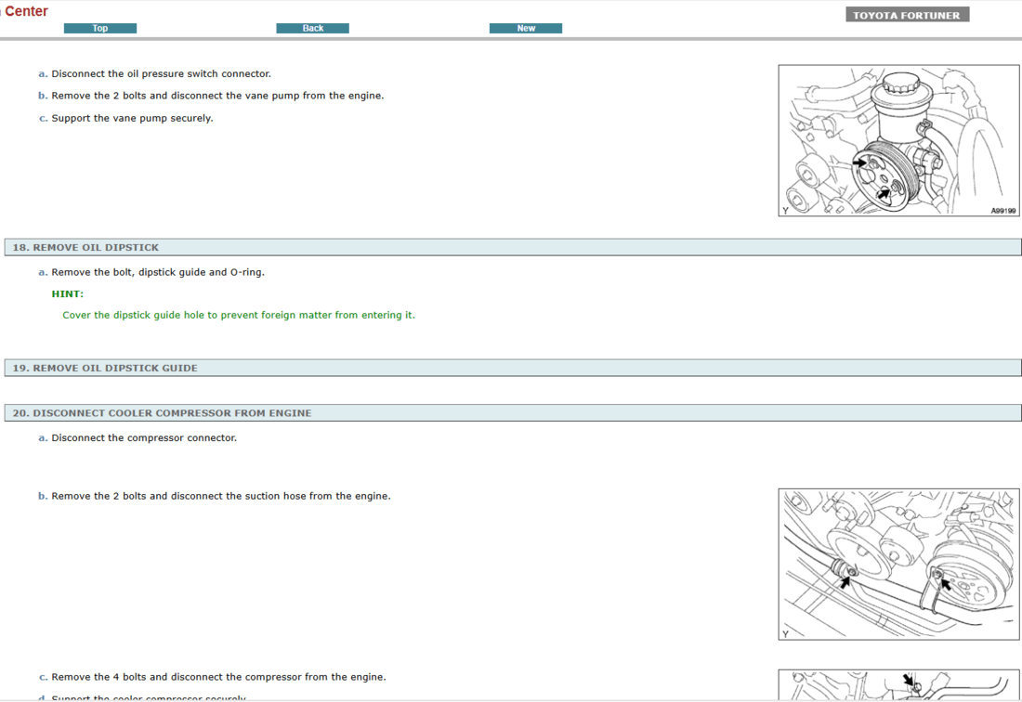1022x702 pixels.
Task: Click the partially visible compressor illustration
Action: tap(898, 685)
